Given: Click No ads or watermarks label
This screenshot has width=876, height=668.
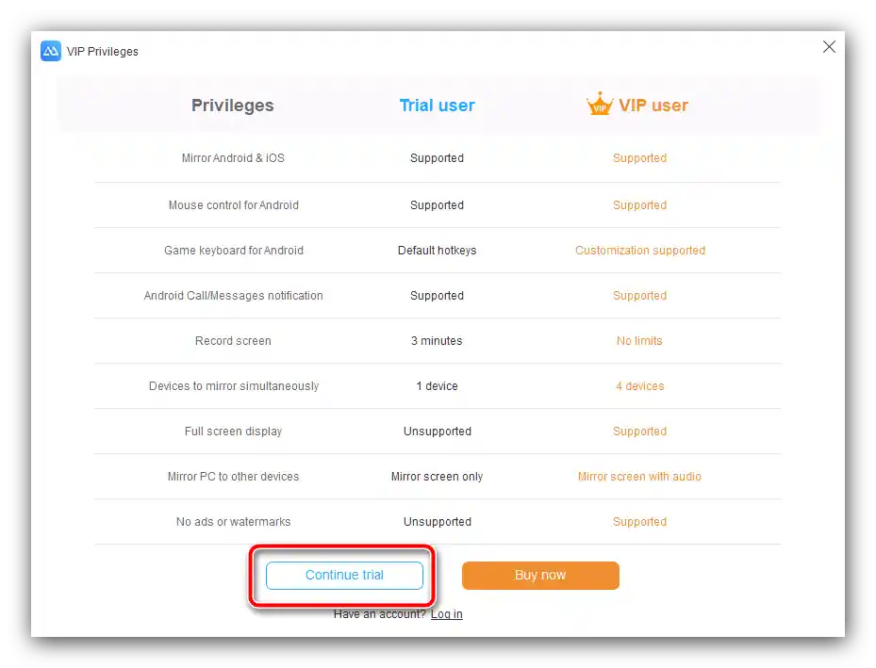Looking at the screenshot, I should 234,521.
